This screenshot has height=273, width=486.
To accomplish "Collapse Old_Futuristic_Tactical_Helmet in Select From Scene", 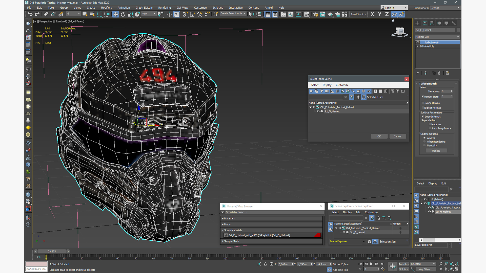I will pos(310,107).
